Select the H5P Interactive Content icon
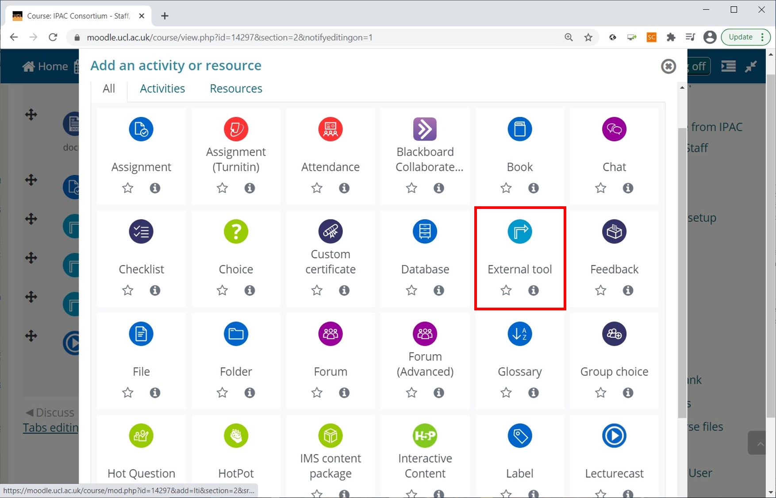776x498 pixels. tap(425, 436)
